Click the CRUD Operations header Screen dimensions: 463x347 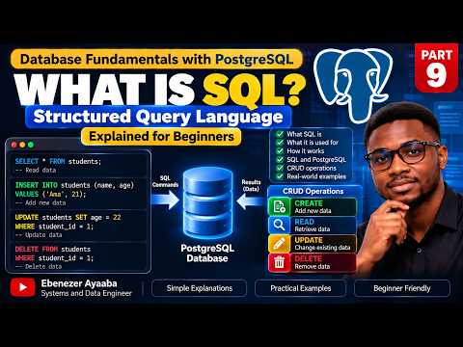point(313,191)
